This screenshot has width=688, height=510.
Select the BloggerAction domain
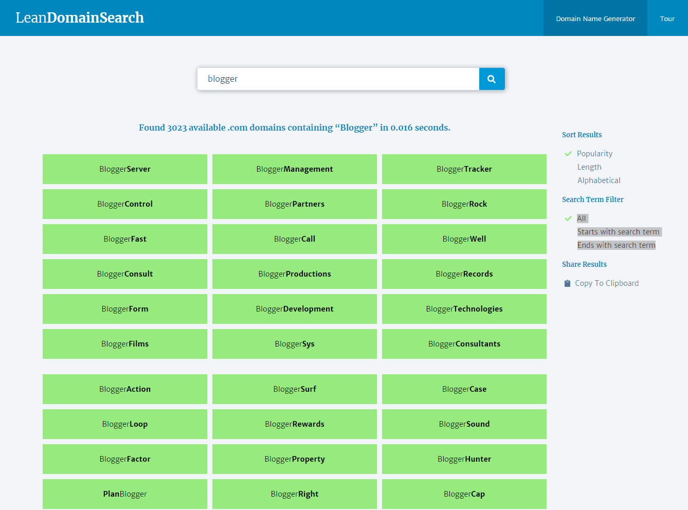(x=125, y=389)
